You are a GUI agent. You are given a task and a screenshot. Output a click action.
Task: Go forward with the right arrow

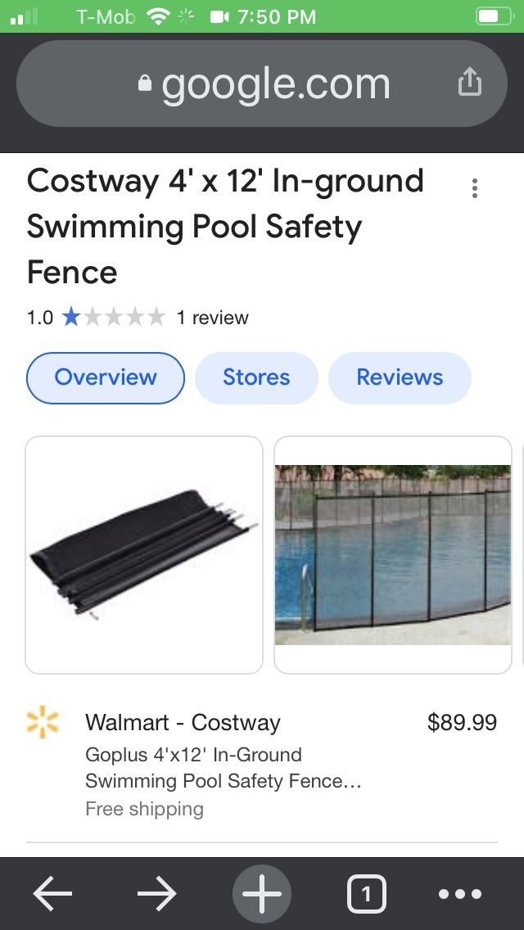point(156,894)
